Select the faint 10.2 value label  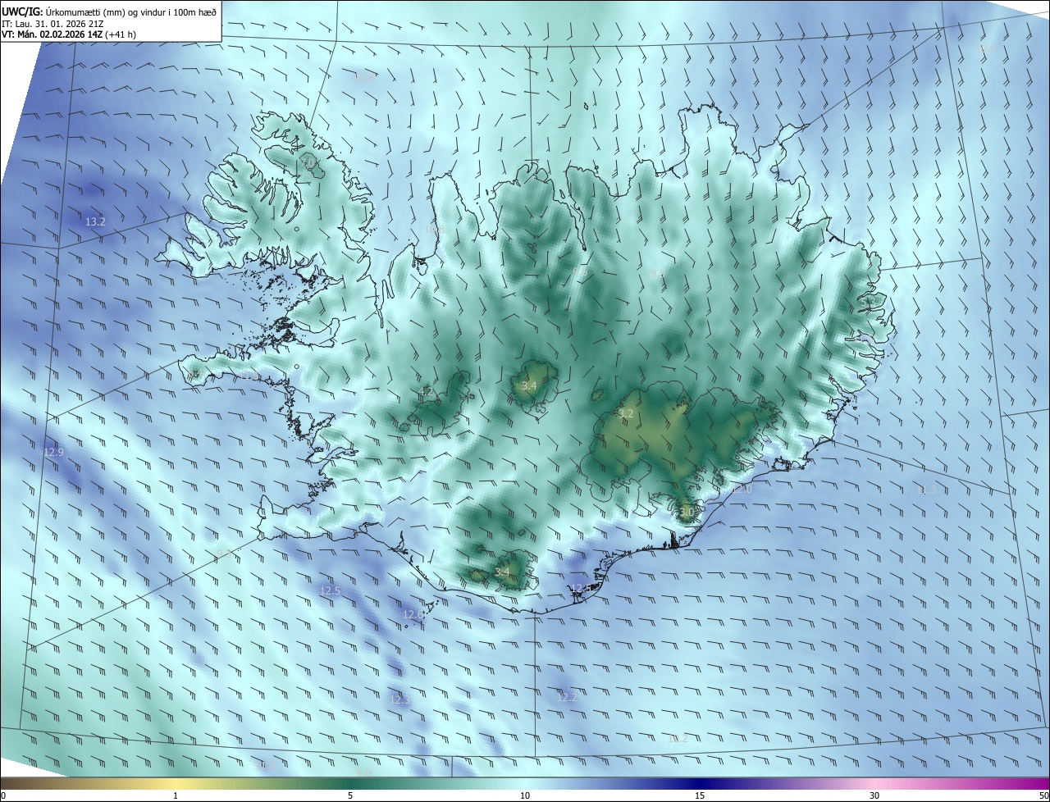678,738
